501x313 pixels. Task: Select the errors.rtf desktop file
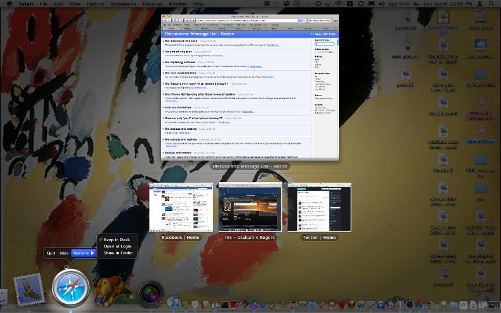point(443,276)
